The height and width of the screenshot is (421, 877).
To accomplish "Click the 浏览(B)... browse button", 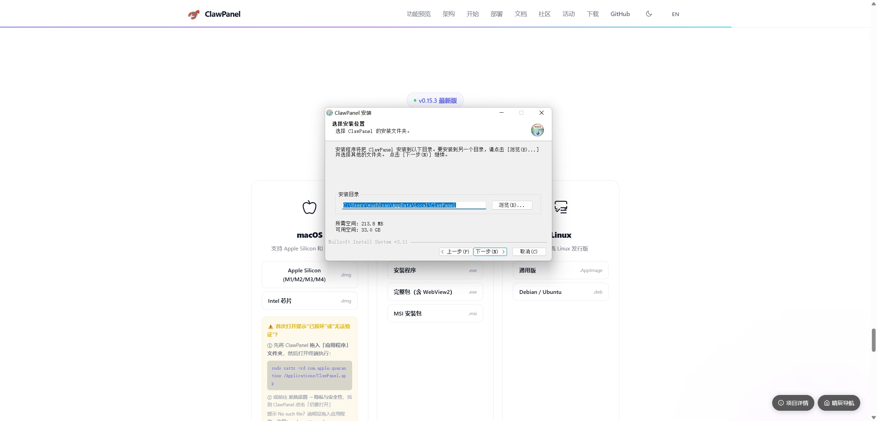I will coord(512,205).
